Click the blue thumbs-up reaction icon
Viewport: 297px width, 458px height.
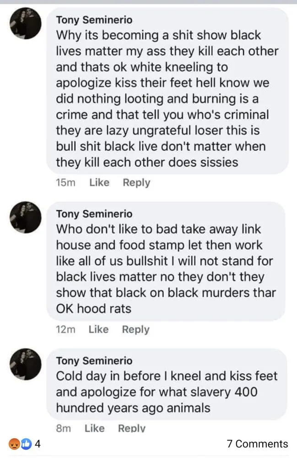click(x=26, y=444)
